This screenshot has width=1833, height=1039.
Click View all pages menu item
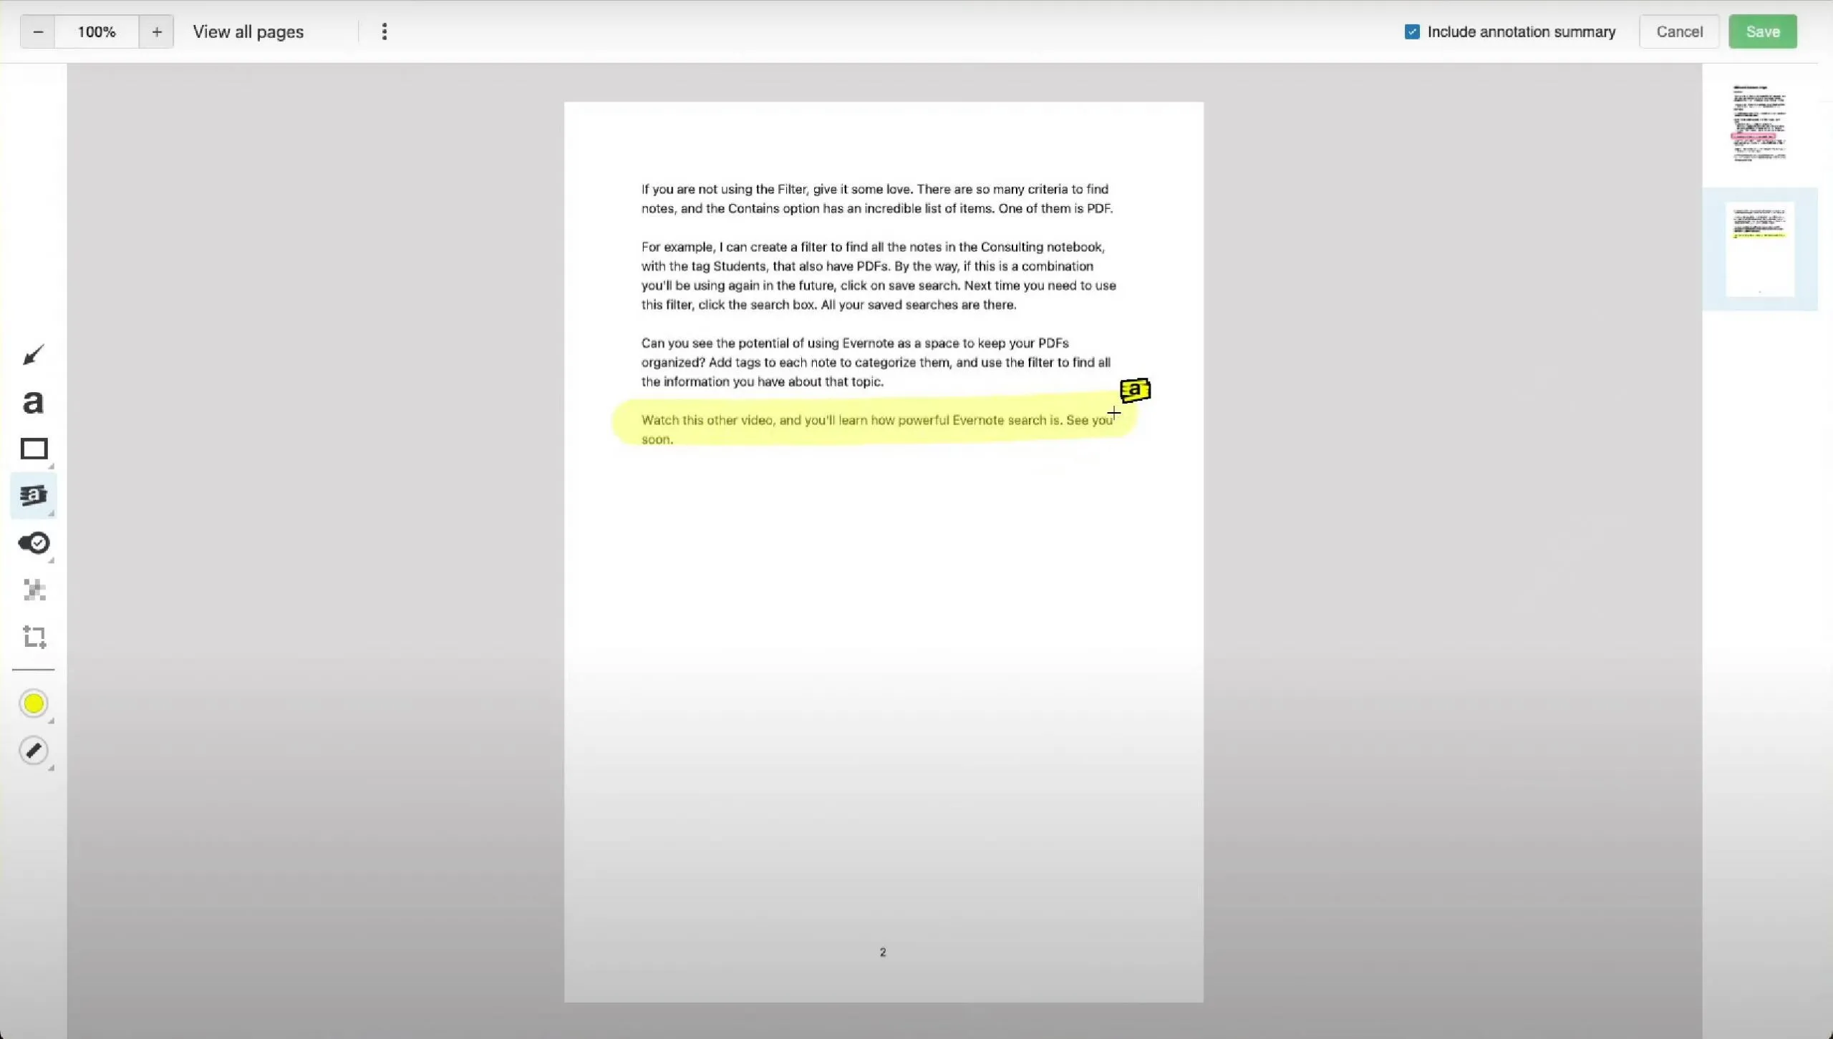click(x=248, y=31)
